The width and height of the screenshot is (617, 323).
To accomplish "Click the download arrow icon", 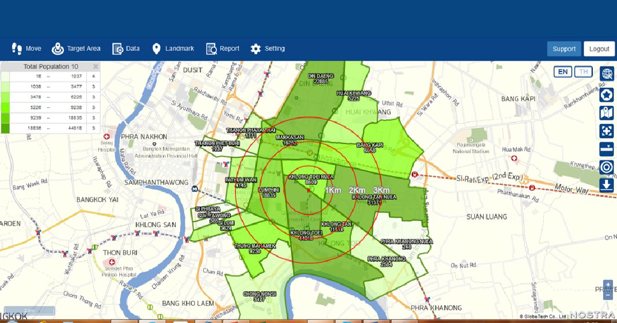I will pyautogui.click(x=607, y=185).
